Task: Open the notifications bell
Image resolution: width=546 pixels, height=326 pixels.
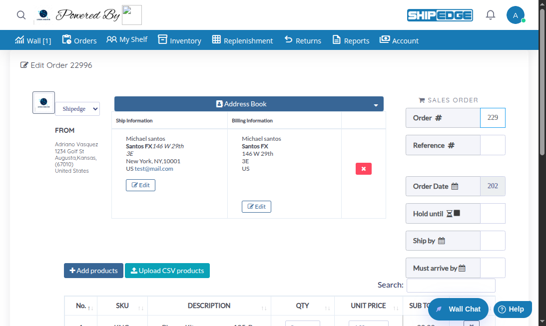Action: 491,15
